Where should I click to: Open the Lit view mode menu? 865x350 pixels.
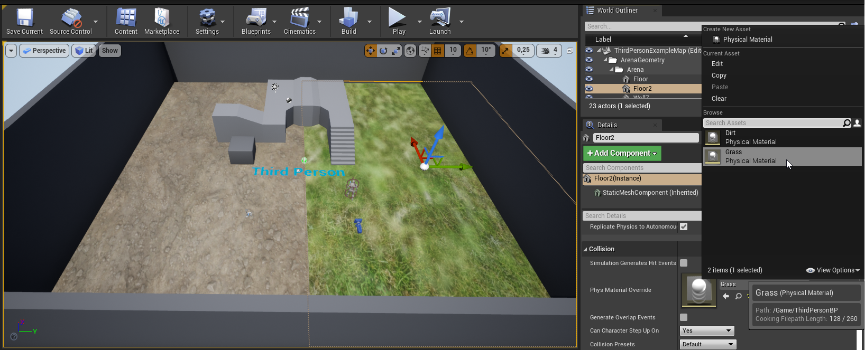(84, 51)
